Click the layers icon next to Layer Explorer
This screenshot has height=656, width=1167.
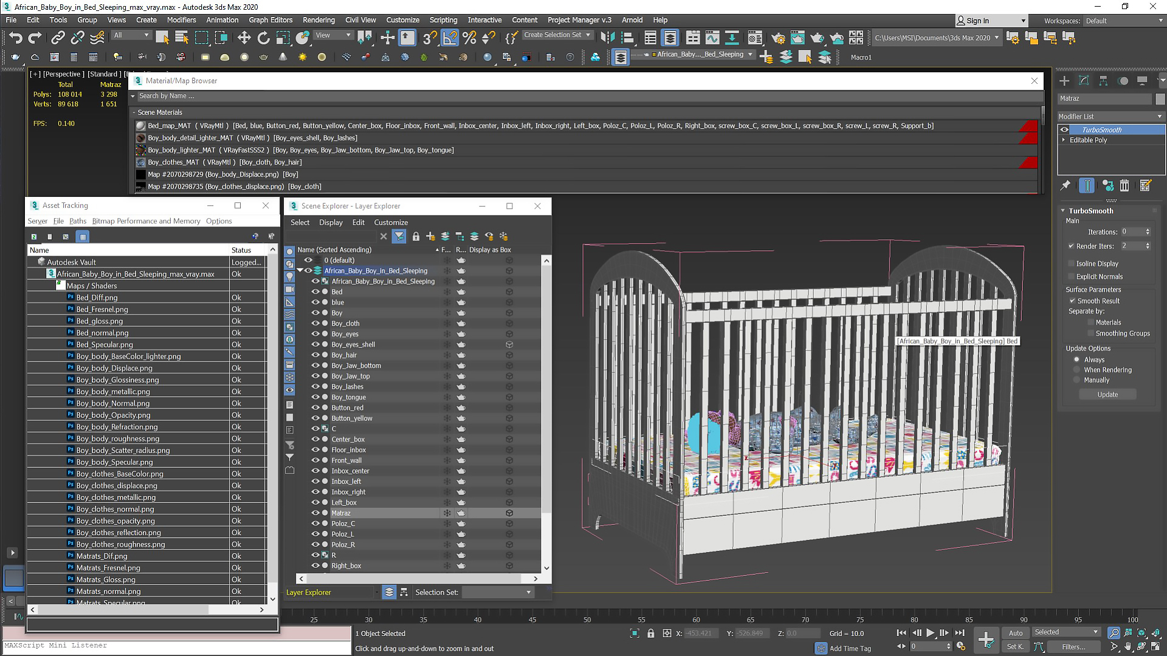389,592
